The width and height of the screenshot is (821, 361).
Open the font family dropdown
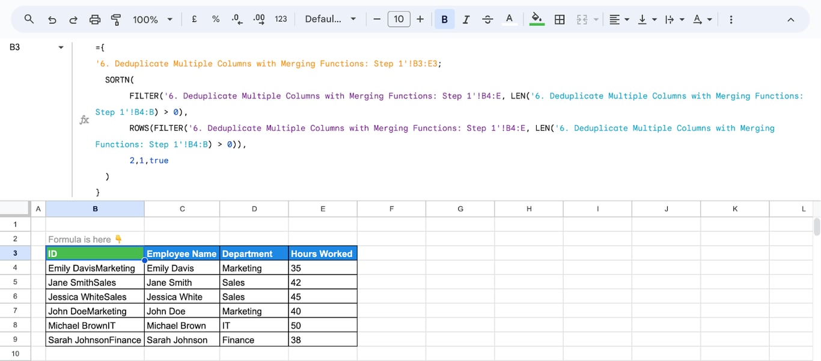point(330,19)
